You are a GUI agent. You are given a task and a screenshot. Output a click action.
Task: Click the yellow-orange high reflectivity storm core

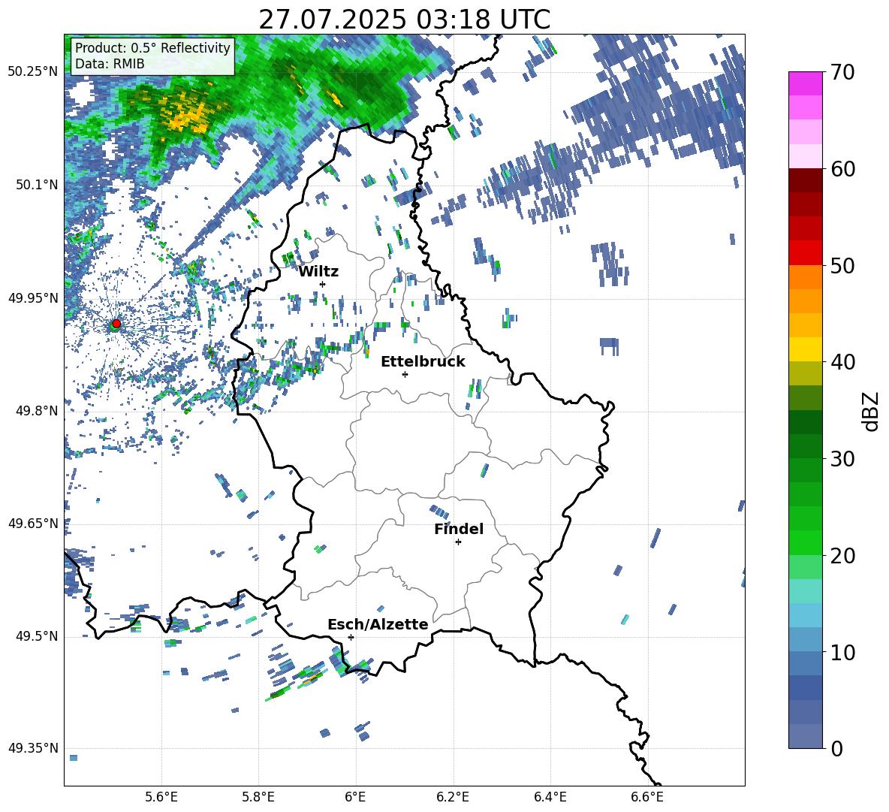[x=186, y=115]
